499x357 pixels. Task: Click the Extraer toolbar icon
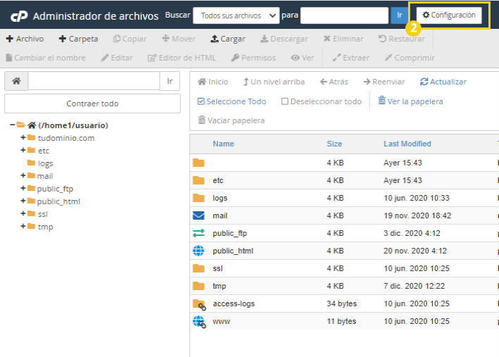coord(336,58)
